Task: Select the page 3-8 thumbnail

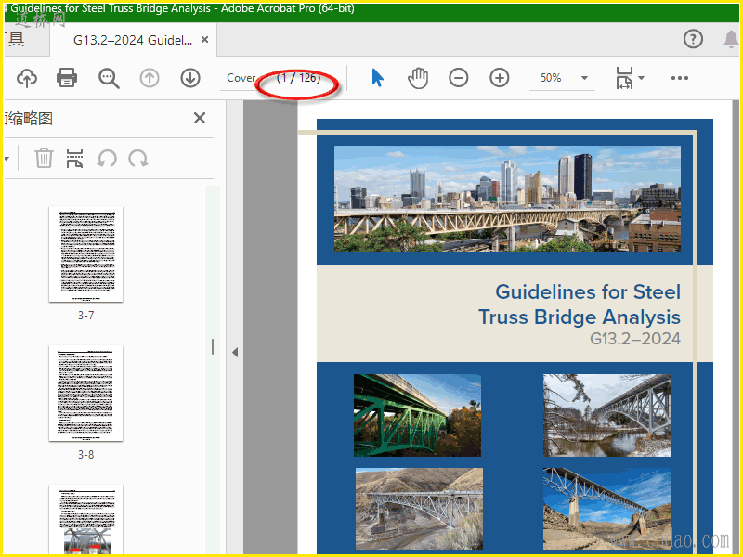Action: click(85, 395)
